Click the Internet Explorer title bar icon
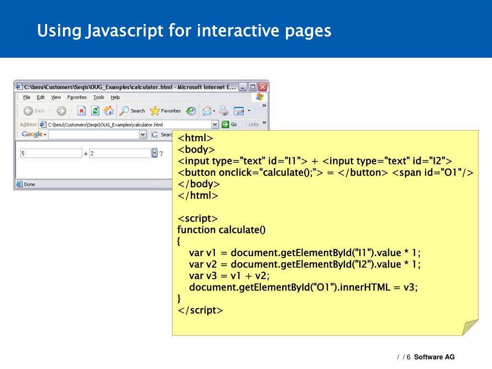The height and width of the screenshot is (369, 492). (x=19, y=86)
